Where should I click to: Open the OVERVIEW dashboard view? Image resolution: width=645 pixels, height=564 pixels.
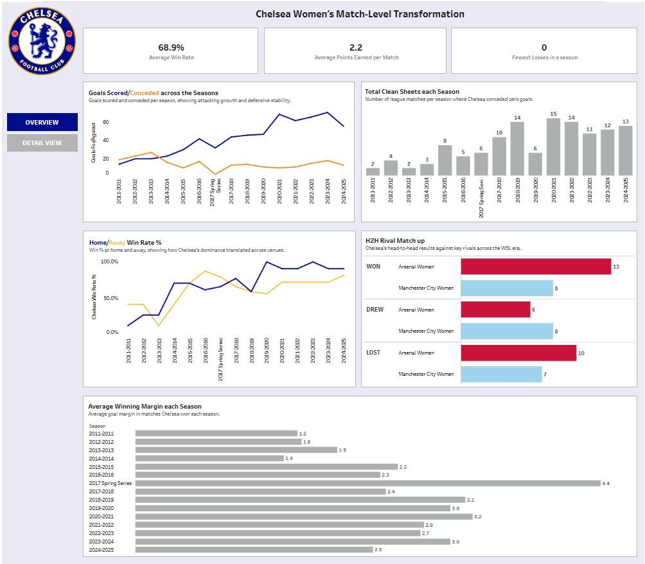click(42, 122)
